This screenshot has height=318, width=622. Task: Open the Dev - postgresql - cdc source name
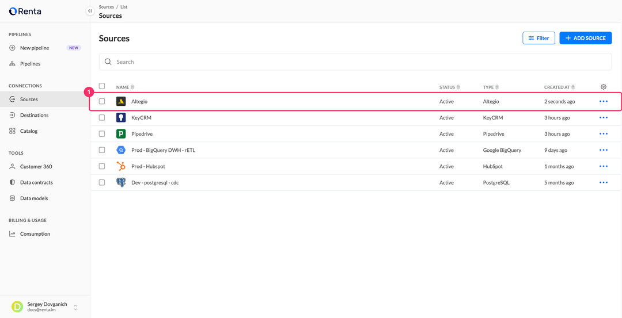tap(155, 182)
